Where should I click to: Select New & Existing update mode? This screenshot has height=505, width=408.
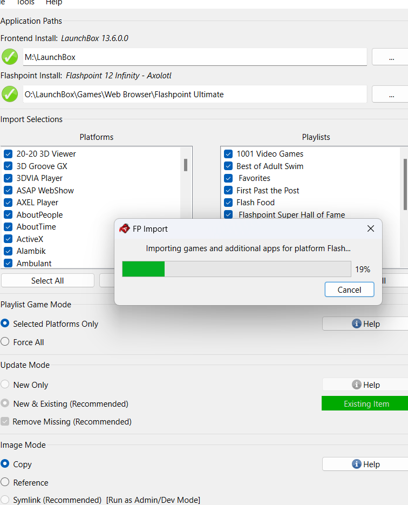(5, 403)
